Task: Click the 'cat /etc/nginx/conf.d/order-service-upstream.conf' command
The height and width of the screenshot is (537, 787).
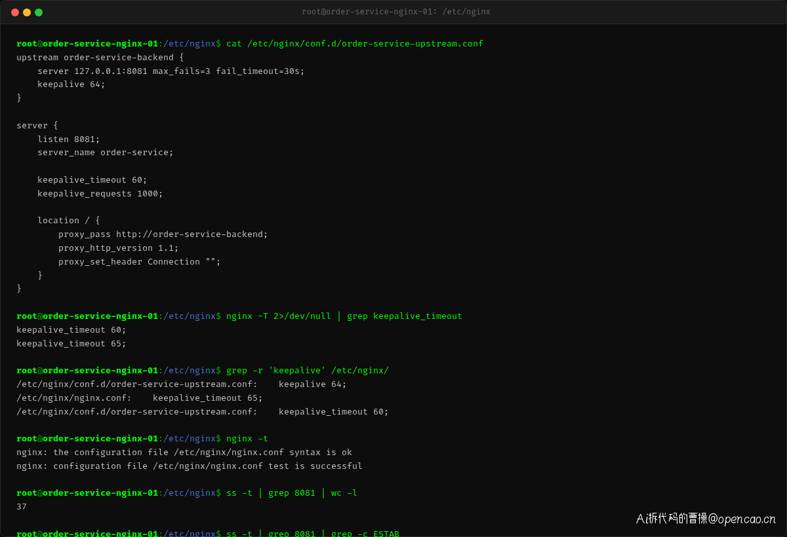Action: [x=355, y=44]
